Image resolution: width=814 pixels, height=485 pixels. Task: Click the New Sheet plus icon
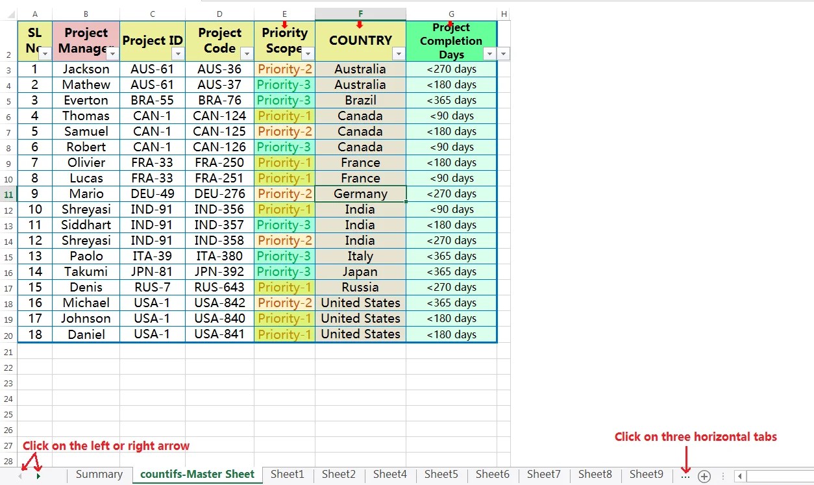pos(704,476)
